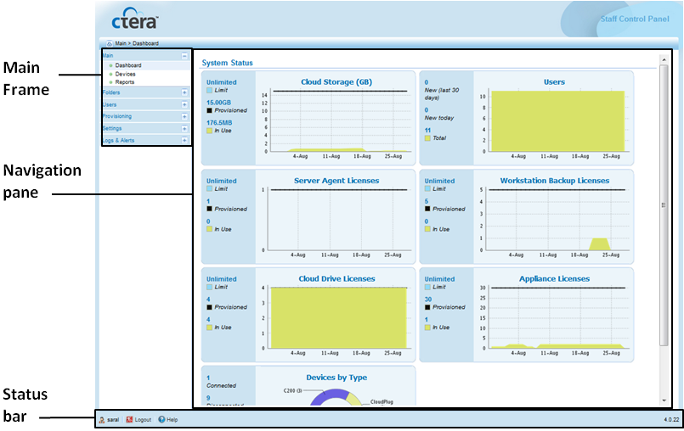Click the 15.00GB provisioned storage value

click(x=218, y=103)
